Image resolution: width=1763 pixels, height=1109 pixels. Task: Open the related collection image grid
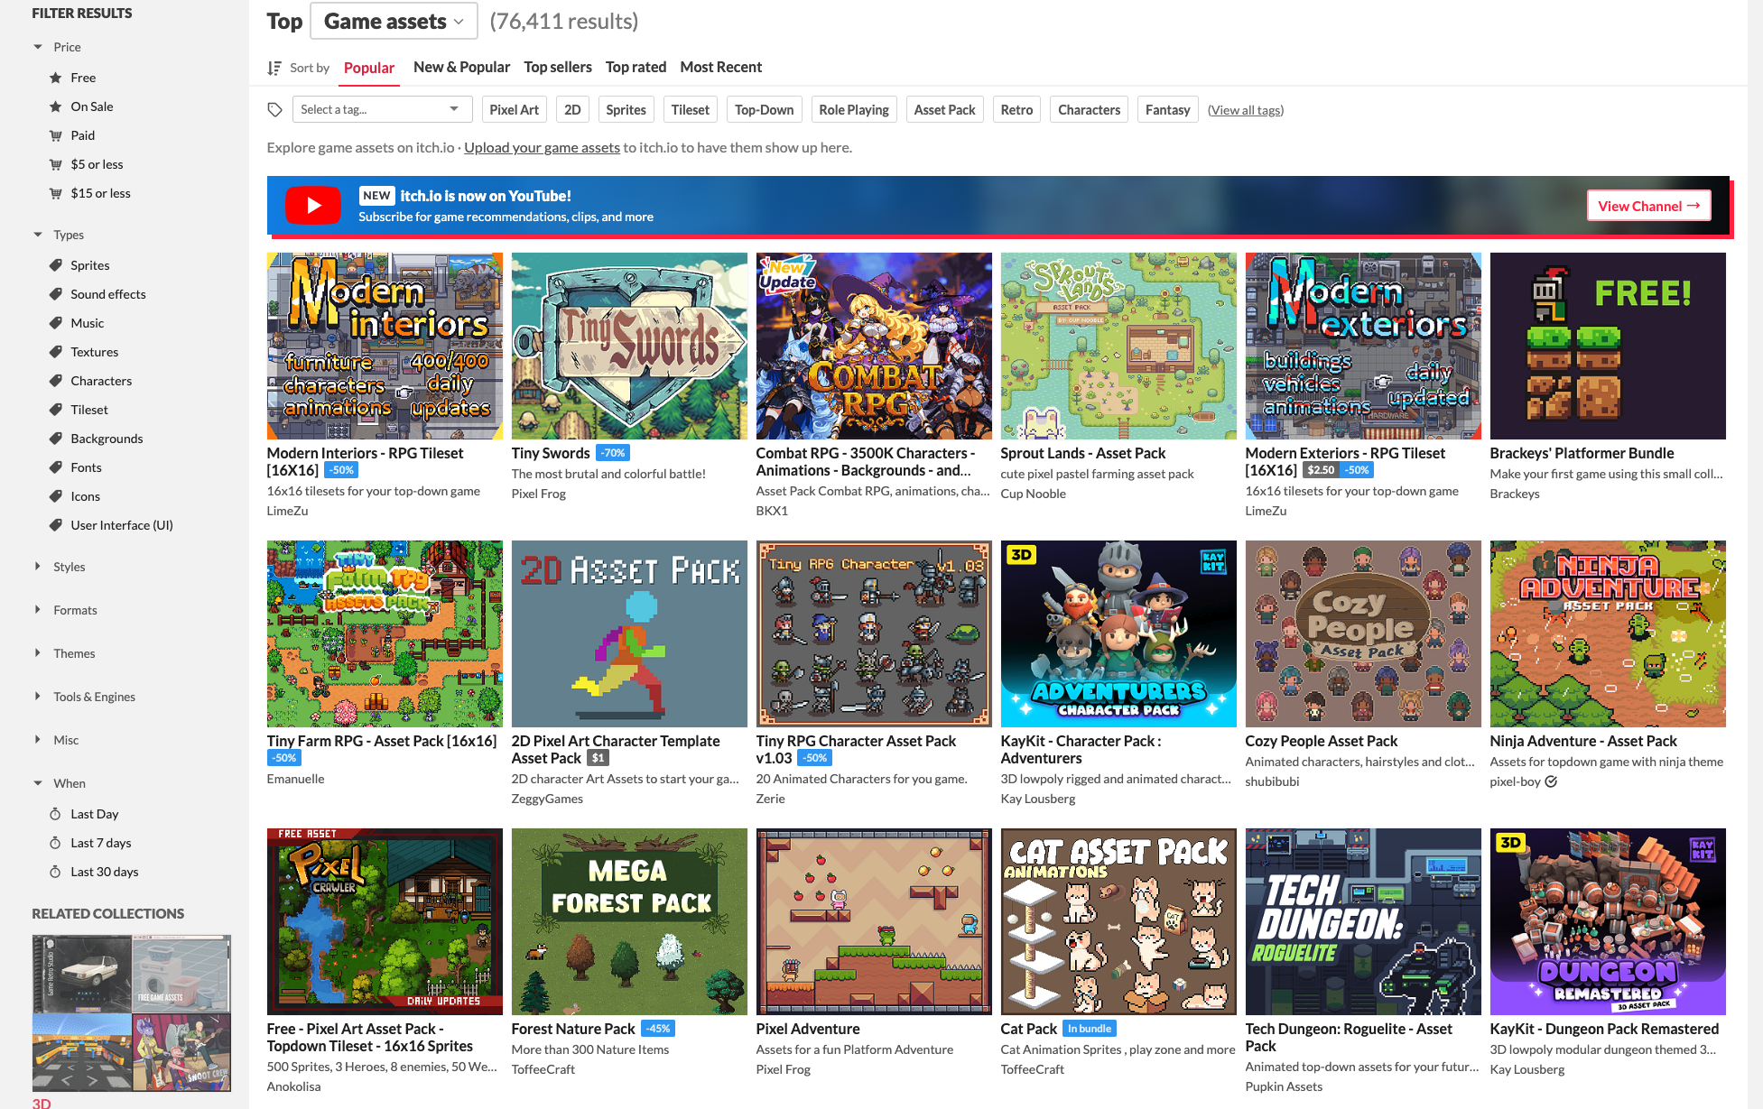click(x=132, y=1013)
